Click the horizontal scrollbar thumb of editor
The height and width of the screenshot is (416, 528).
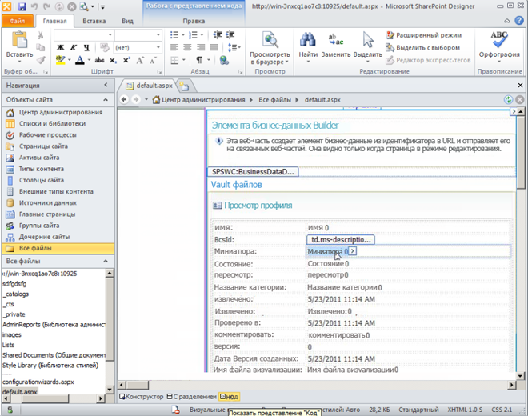click(138, 385)
